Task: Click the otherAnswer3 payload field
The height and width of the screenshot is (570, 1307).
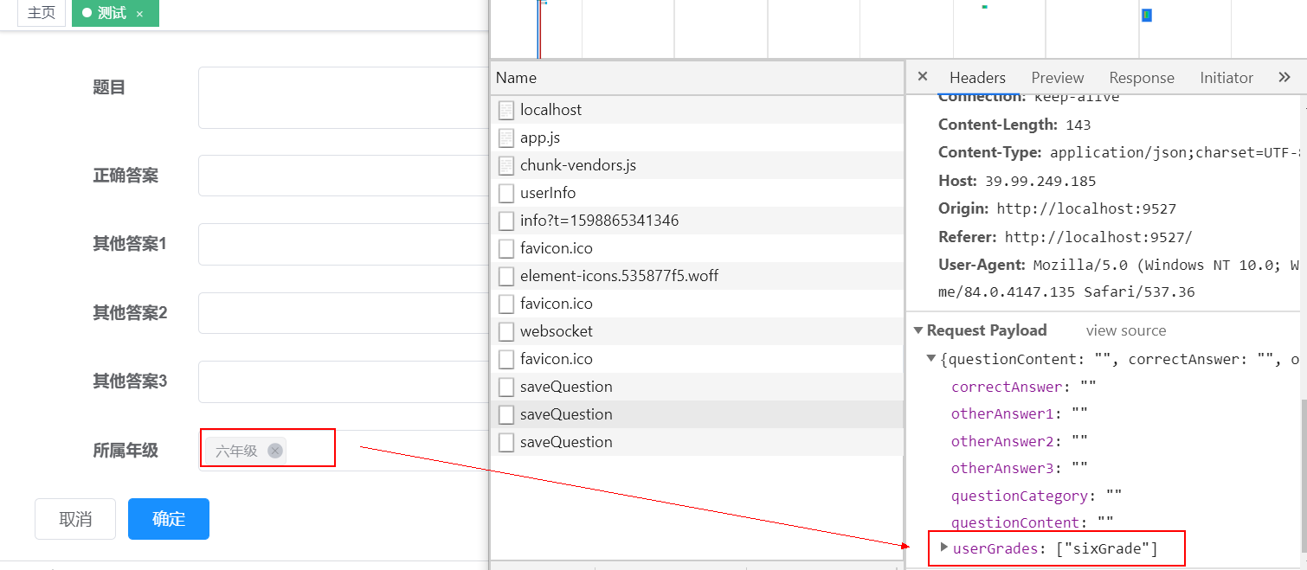Action: click(1020, 468)
